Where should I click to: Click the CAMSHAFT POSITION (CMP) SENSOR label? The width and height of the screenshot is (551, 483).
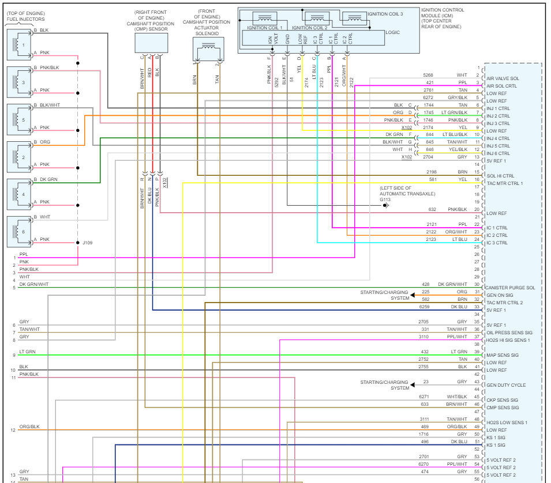point(151,21)
